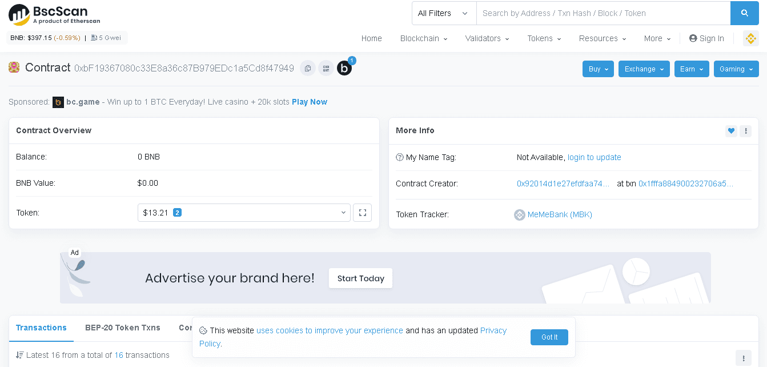
Task: Add to favorites using heart icon
Action: (731, 131)
